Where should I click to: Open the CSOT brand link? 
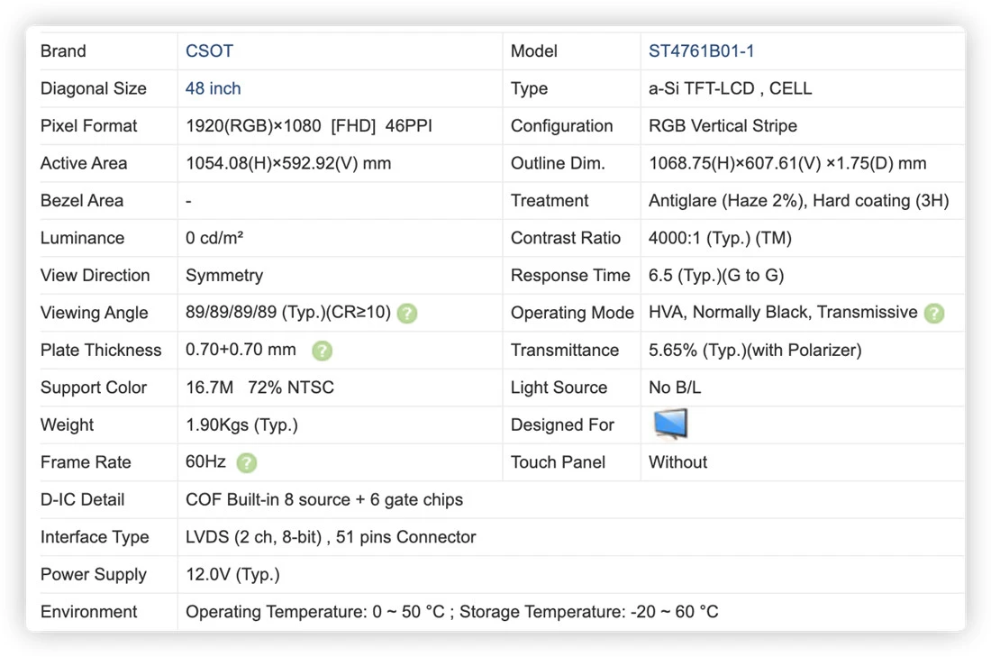[209, 51]
